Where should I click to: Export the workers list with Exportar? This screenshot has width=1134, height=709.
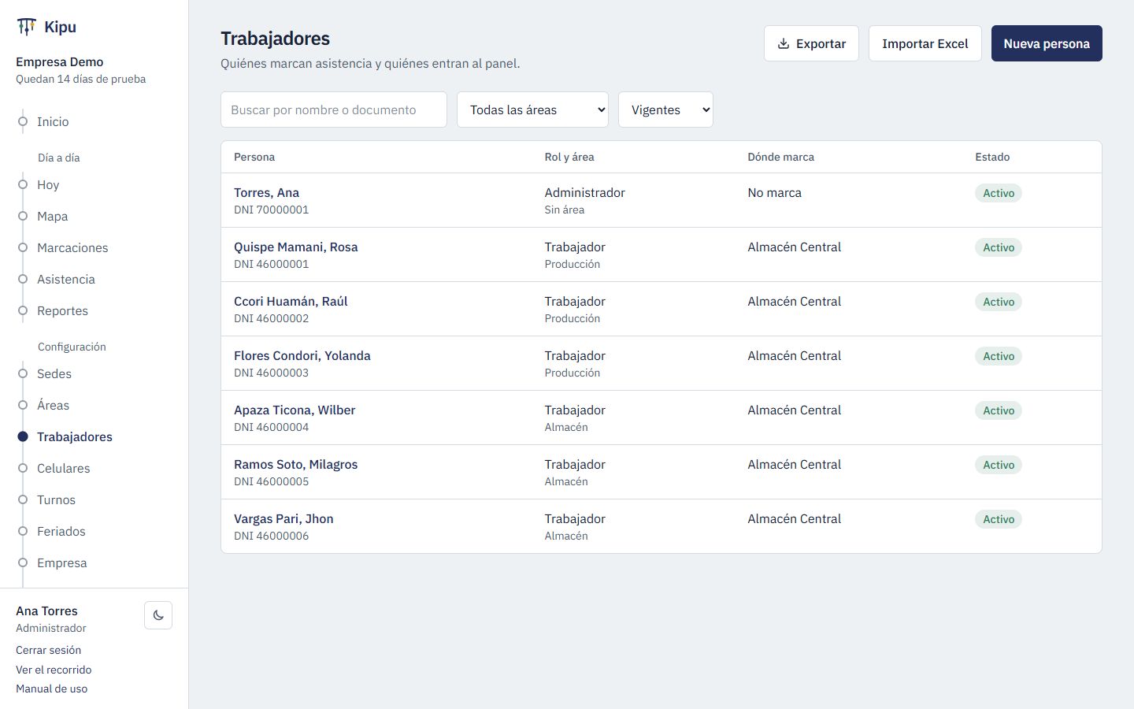tap(811, 43)
